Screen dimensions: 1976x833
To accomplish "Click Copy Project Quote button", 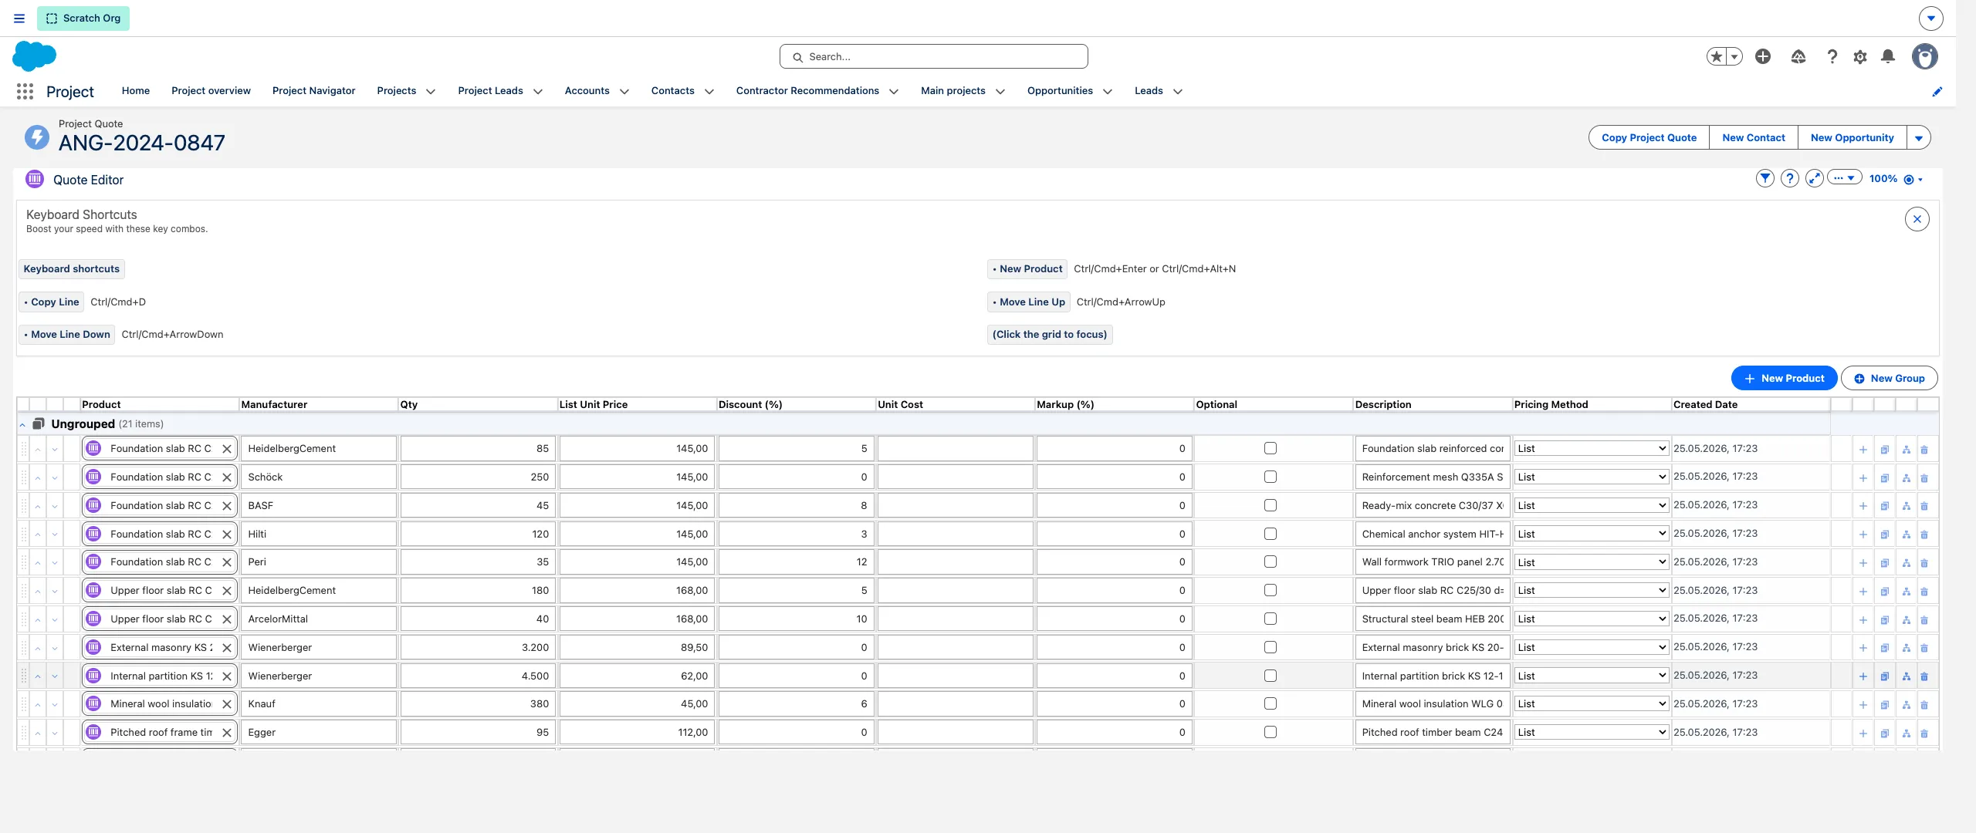I will tap(1649, 138).
